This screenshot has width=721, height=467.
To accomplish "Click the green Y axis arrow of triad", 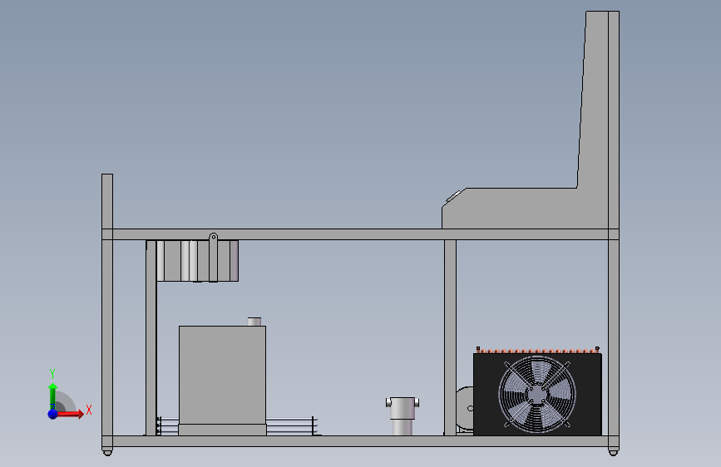I will click(53, 396).
